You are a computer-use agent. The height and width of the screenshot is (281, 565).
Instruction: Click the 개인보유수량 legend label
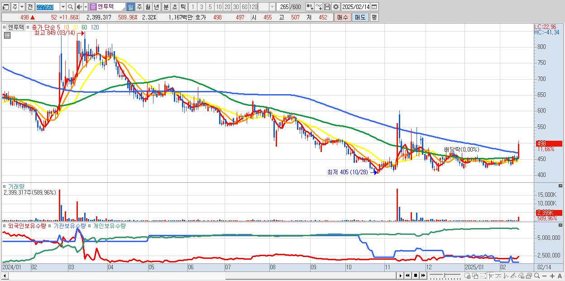pos(109,225)
